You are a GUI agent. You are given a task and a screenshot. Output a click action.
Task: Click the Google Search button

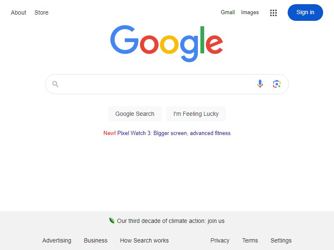[x=134, y=114]
